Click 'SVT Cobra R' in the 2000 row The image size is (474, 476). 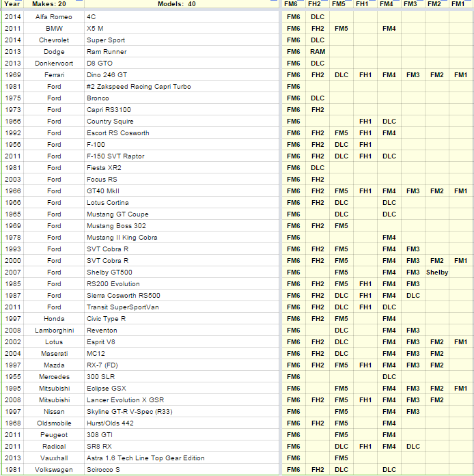pos(181,261)
